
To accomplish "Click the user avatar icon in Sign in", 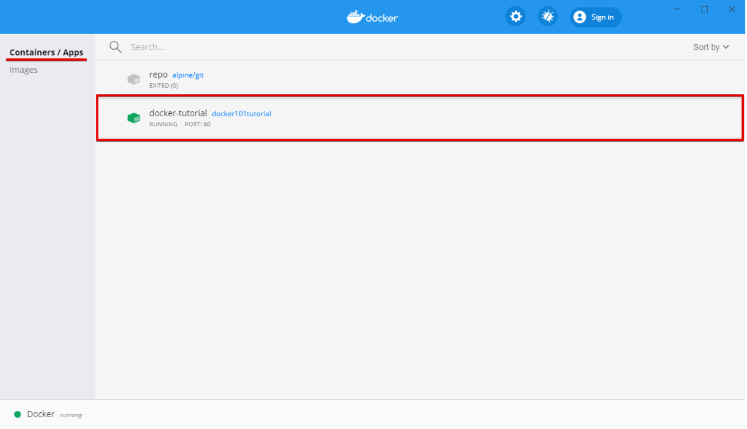I will 580,17.
